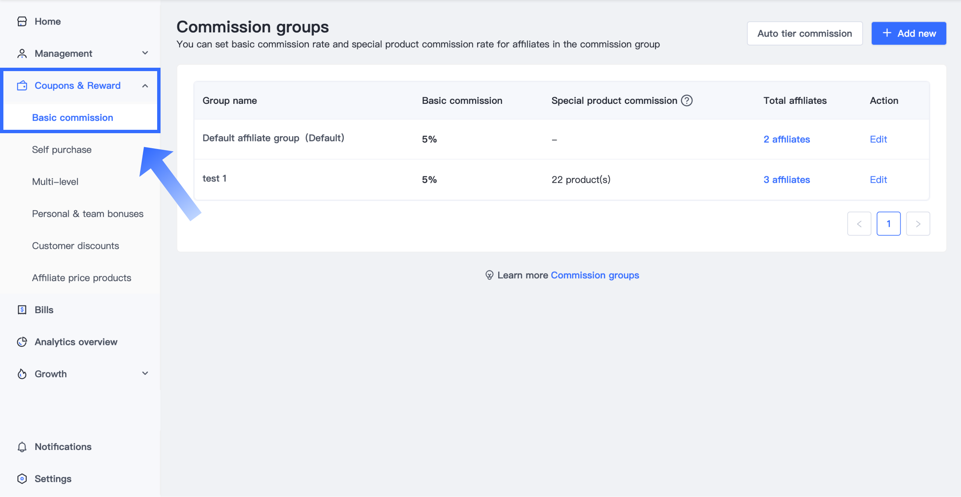Click the Analytics overview pie chart icon

coord(22,342)
